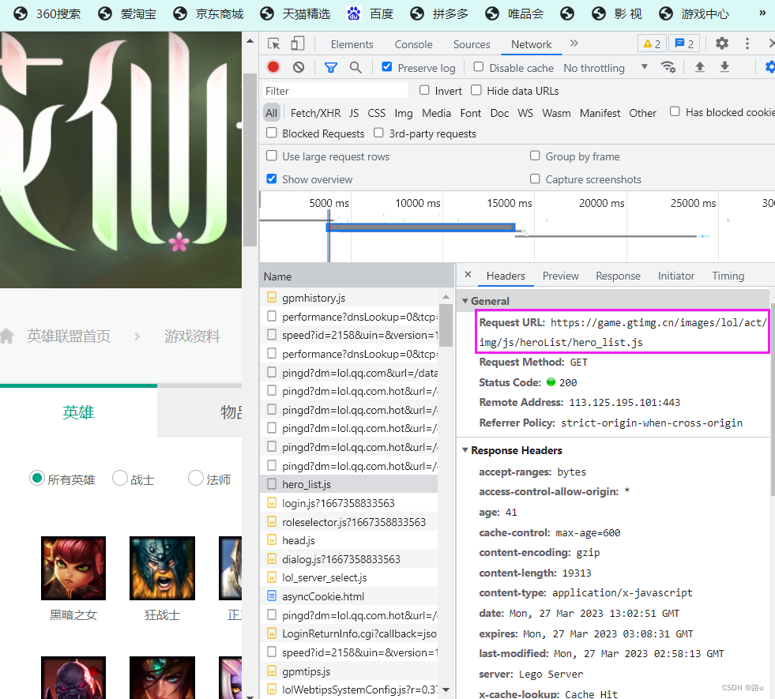The width and height of the screenshot is (775, 699).
Task: Toggle the network filter funnel icon
Action: pyautogui.click(x=331, y=67)
